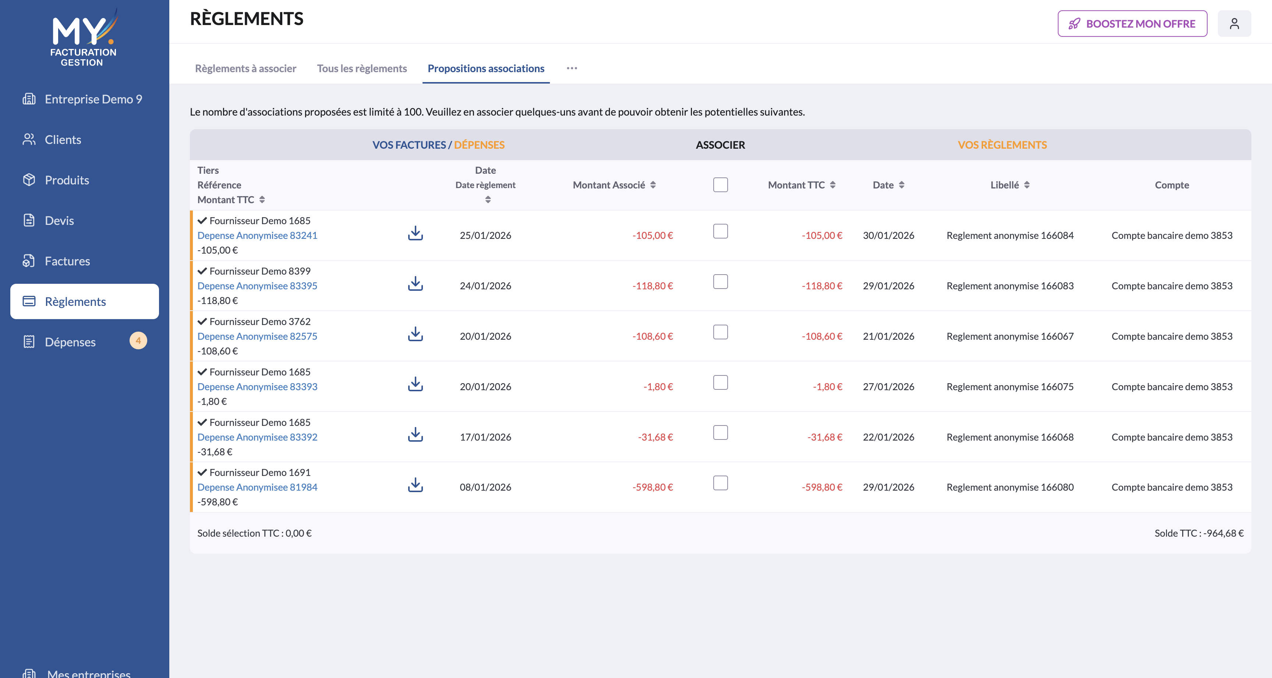This screenshot has width=1272, height=678.
Task: Click the 21/01/2026 règlement date
Action: [x=888, y=336]
